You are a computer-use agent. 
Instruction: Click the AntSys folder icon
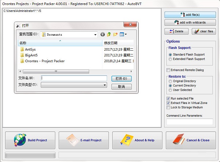pyautogui.click(x=22, y=49)
